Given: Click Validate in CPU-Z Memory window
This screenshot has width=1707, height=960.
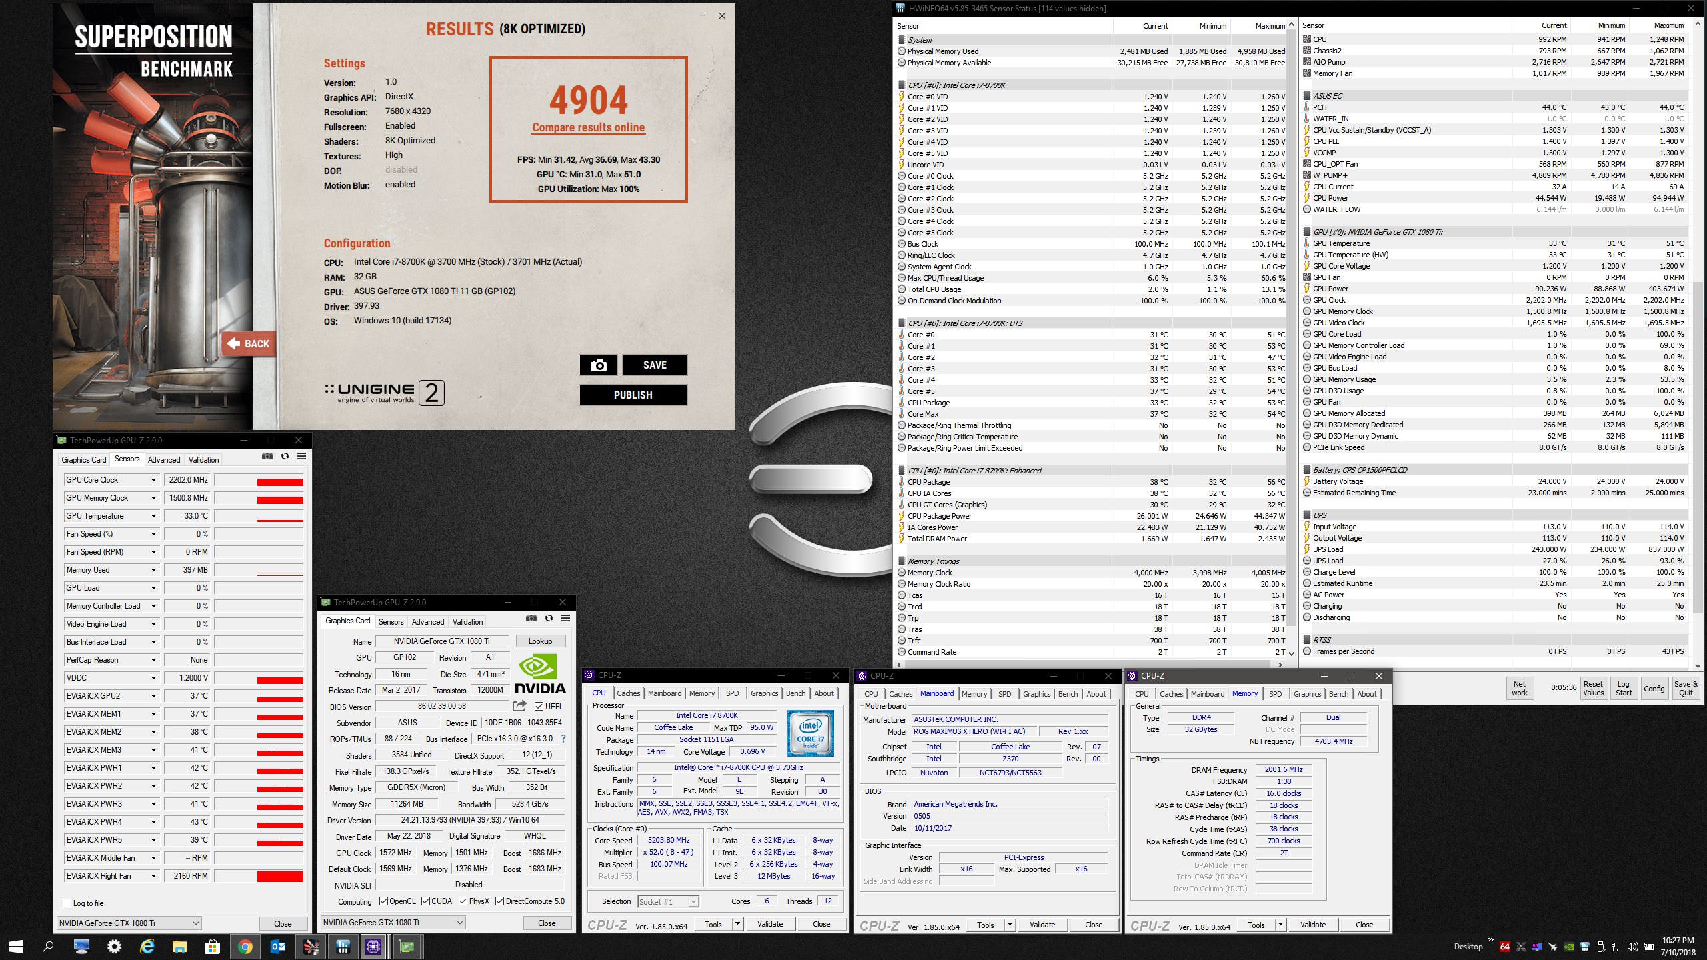Looking at the screenshot, I should (x=1312, y=924).
